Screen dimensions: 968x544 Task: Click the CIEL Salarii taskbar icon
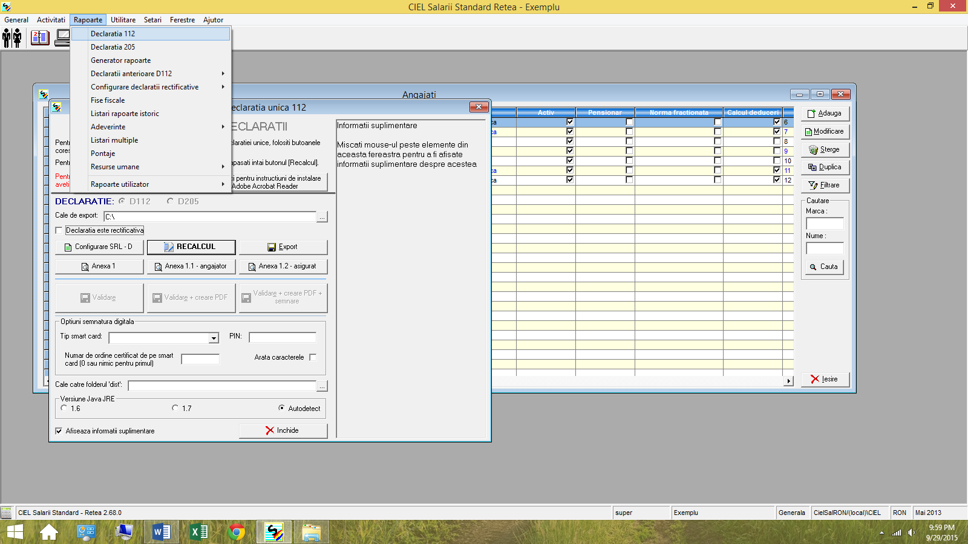click(x=274, y=533)
